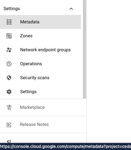This screenshot has height=150, width=131.
Task: Click the Metadata list icon
Action: coord(9,22)
